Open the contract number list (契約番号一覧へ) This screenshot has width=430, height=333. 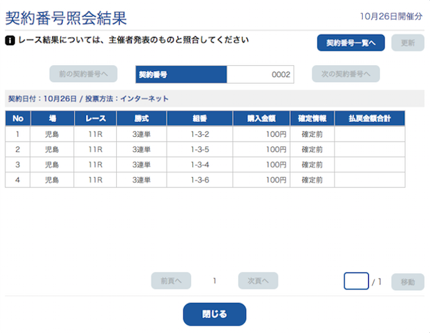(351, 42)
